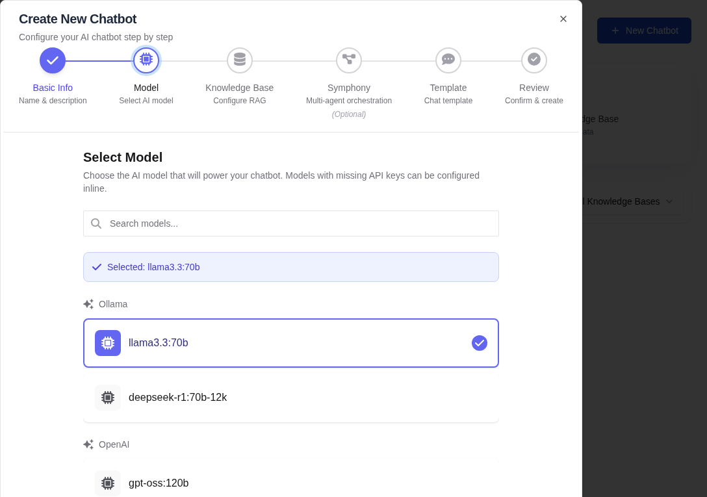Click the Template chat bubble icon
707x497 pixels.
[448, 60]
